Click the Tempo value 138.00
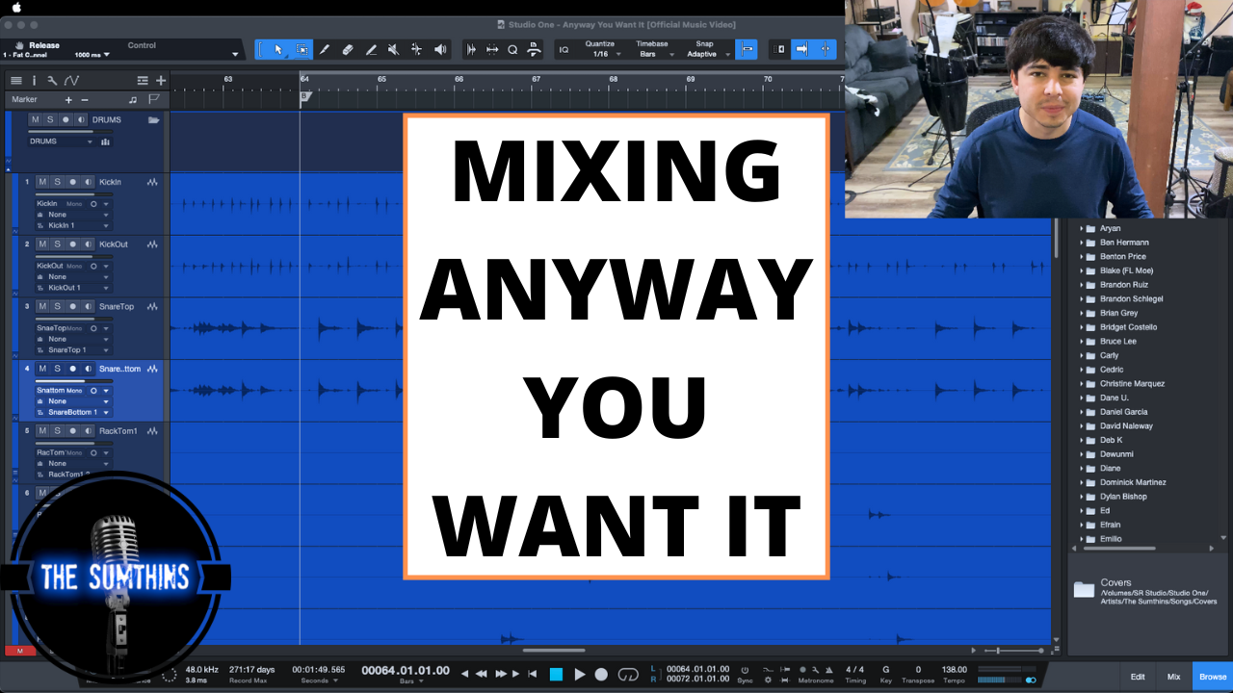 954,670
